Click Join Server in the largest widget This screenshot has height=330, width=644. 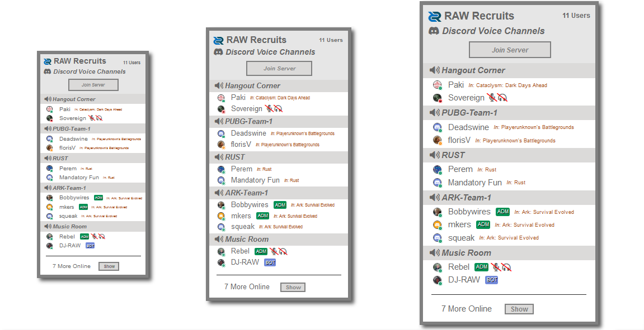tap(510, 50)
